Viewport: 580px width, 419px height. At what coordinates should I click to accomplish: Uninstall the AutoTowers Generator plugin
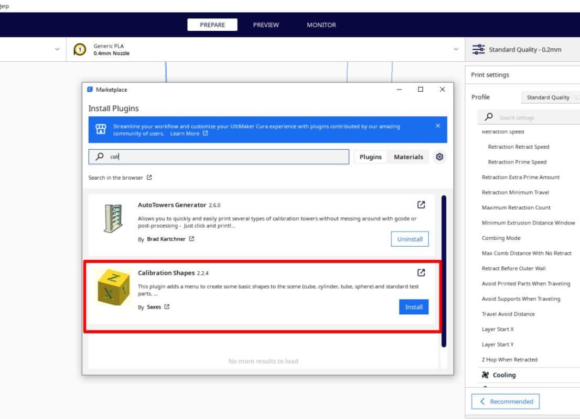coord(410,239)
